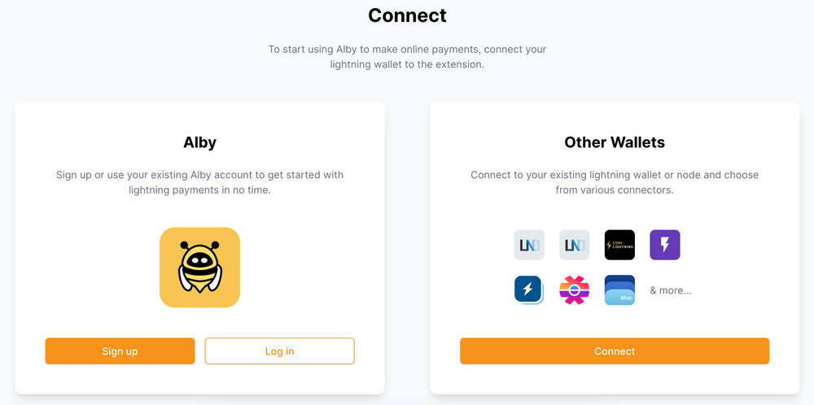814x405 pixels.
Task: Select the dark blue lightning bolt icon
Action: click(x=529, y=290)
